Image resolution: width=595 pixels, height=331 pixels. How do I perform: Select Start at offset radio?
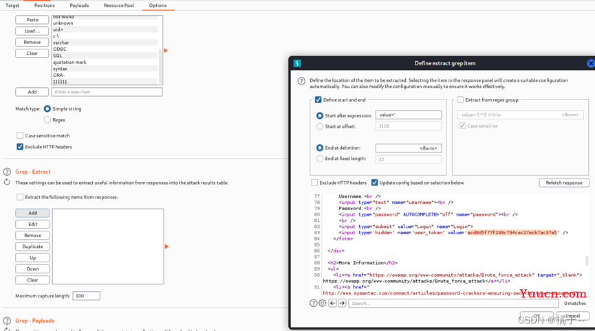click(319, 126)
